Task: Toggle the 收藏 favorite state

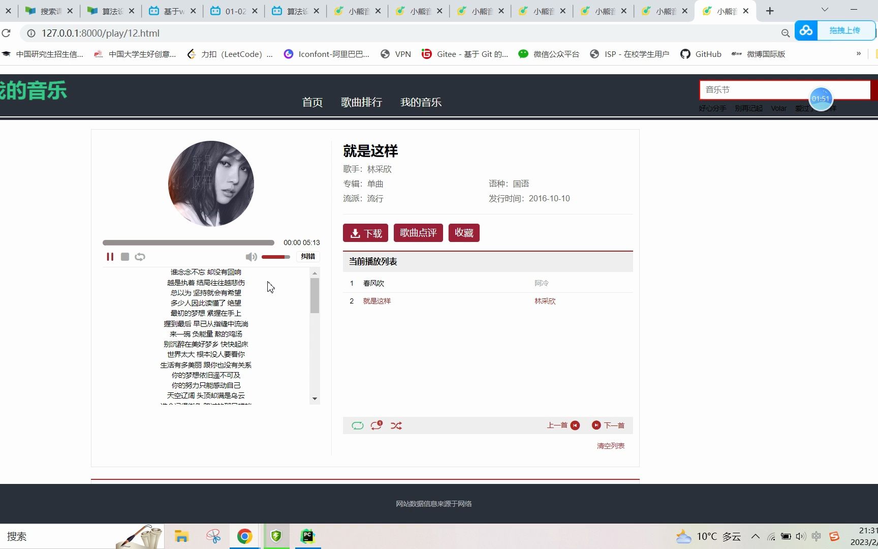Action: [x=463, y=233]
